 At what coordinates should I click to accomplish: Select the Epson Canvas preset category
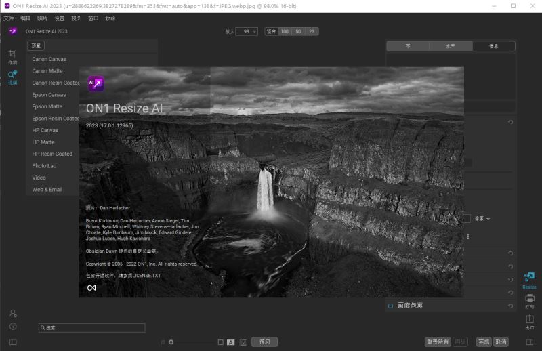click(x=49, y=95)
